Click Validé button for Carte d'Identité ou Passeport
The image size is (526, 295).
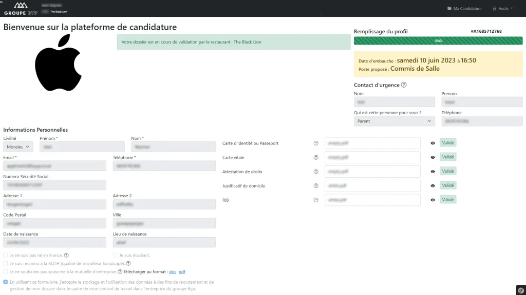point(448,143)
